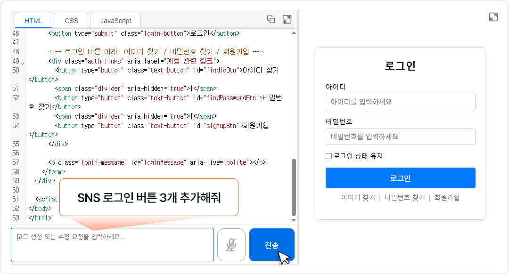Screen dimensions: 509x274
Task: Focus the 아이디 input field
Action: click(x=400, y=102)
